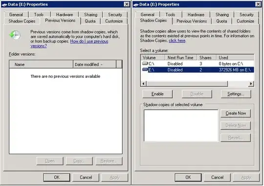Screen dimensions: 264x186
Task: Click the Volume column header
Action: point(153,57)
